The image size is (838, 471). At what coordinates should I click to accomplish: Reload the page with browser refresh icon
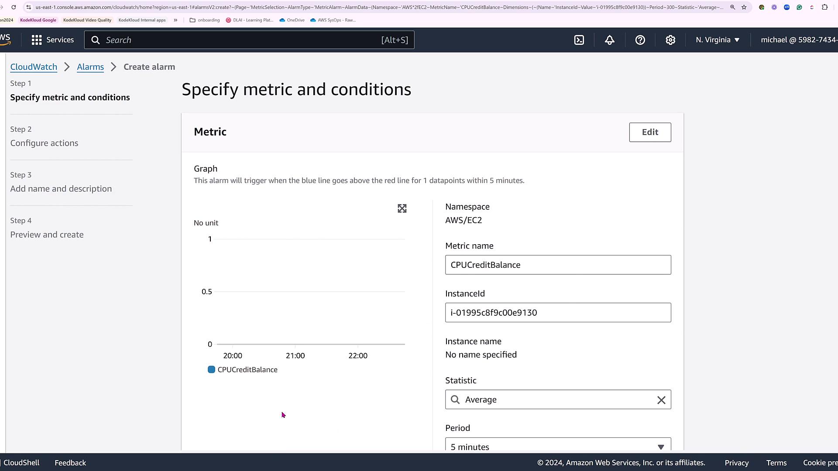point(14,7)
